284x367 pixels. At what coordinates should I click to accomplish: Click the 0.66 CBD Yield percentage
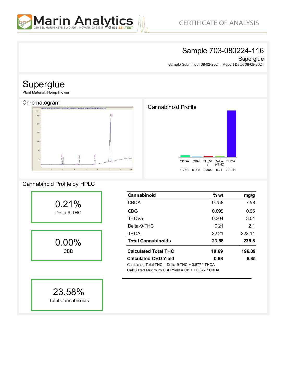point(218,259)
